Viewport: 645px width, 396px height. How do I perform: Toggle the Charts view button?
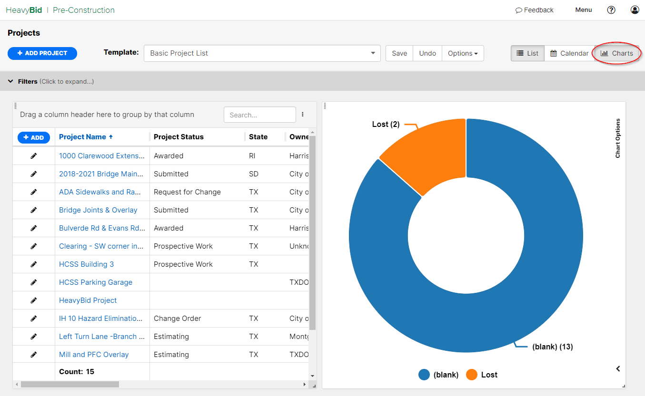point(617,53)
